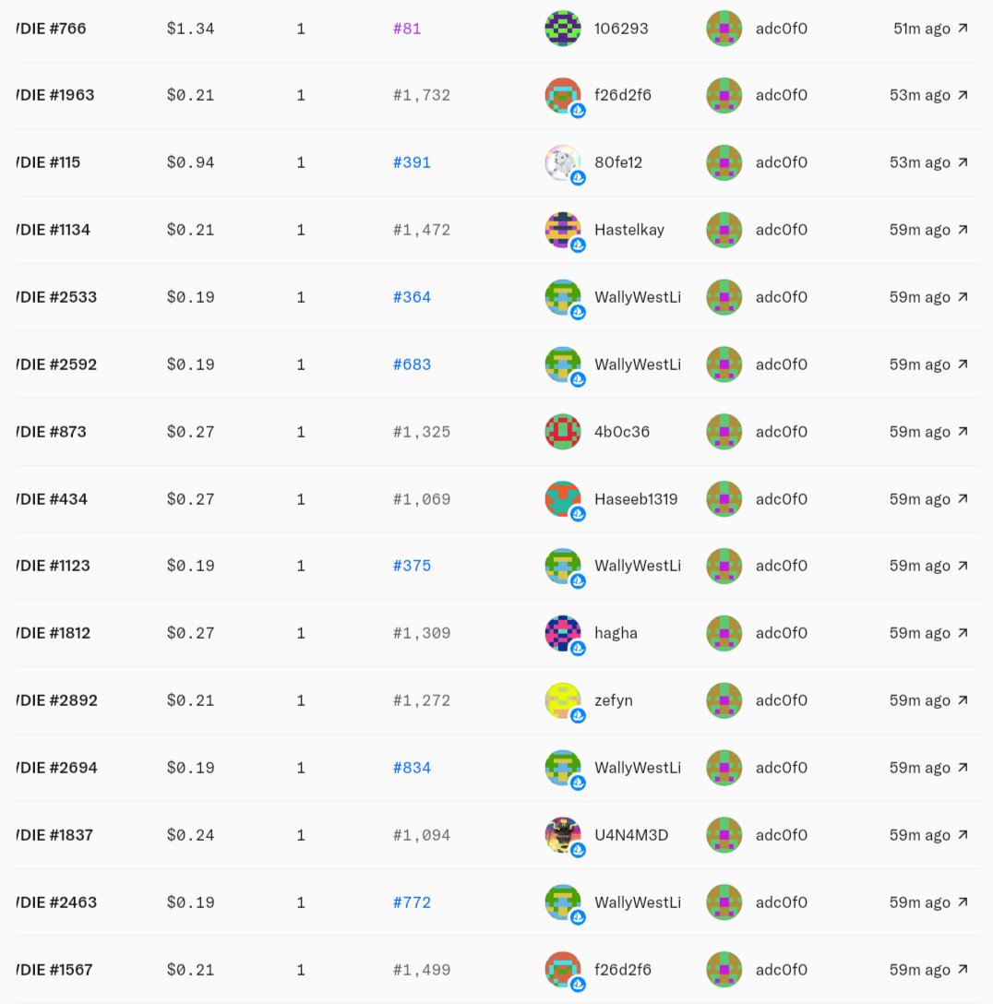Open external arrow in #2892 row
This screenshot has width=993, height=1004.
point(963,700)
